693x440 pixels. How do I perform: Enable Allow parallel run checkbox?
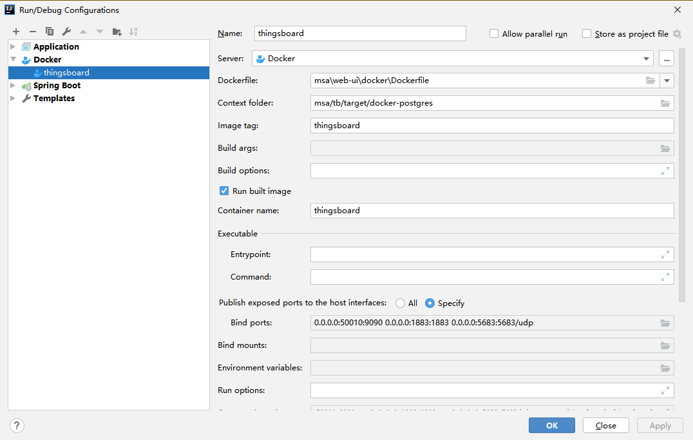[x=494, y=33]
